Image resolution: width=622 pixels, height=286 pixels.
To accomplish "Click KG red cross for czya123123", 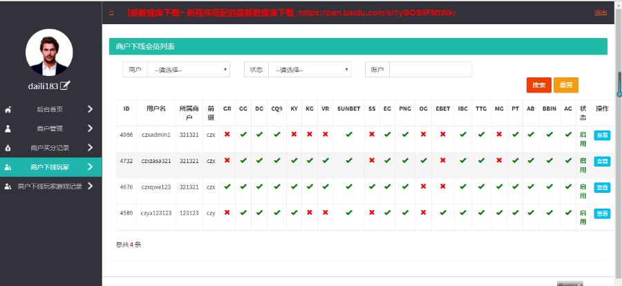I will point(310,212).
